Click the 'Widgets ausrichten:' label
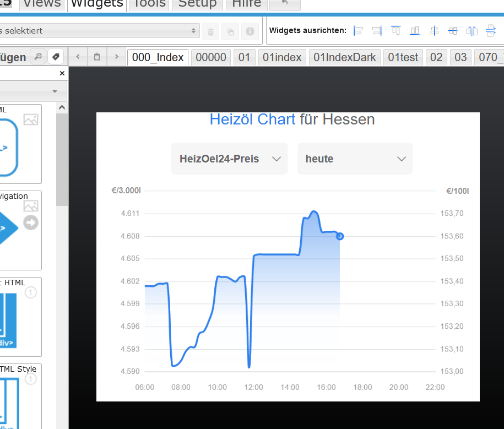Image resolution: width=504 pixels, height=429 pixels. (307, 30)
